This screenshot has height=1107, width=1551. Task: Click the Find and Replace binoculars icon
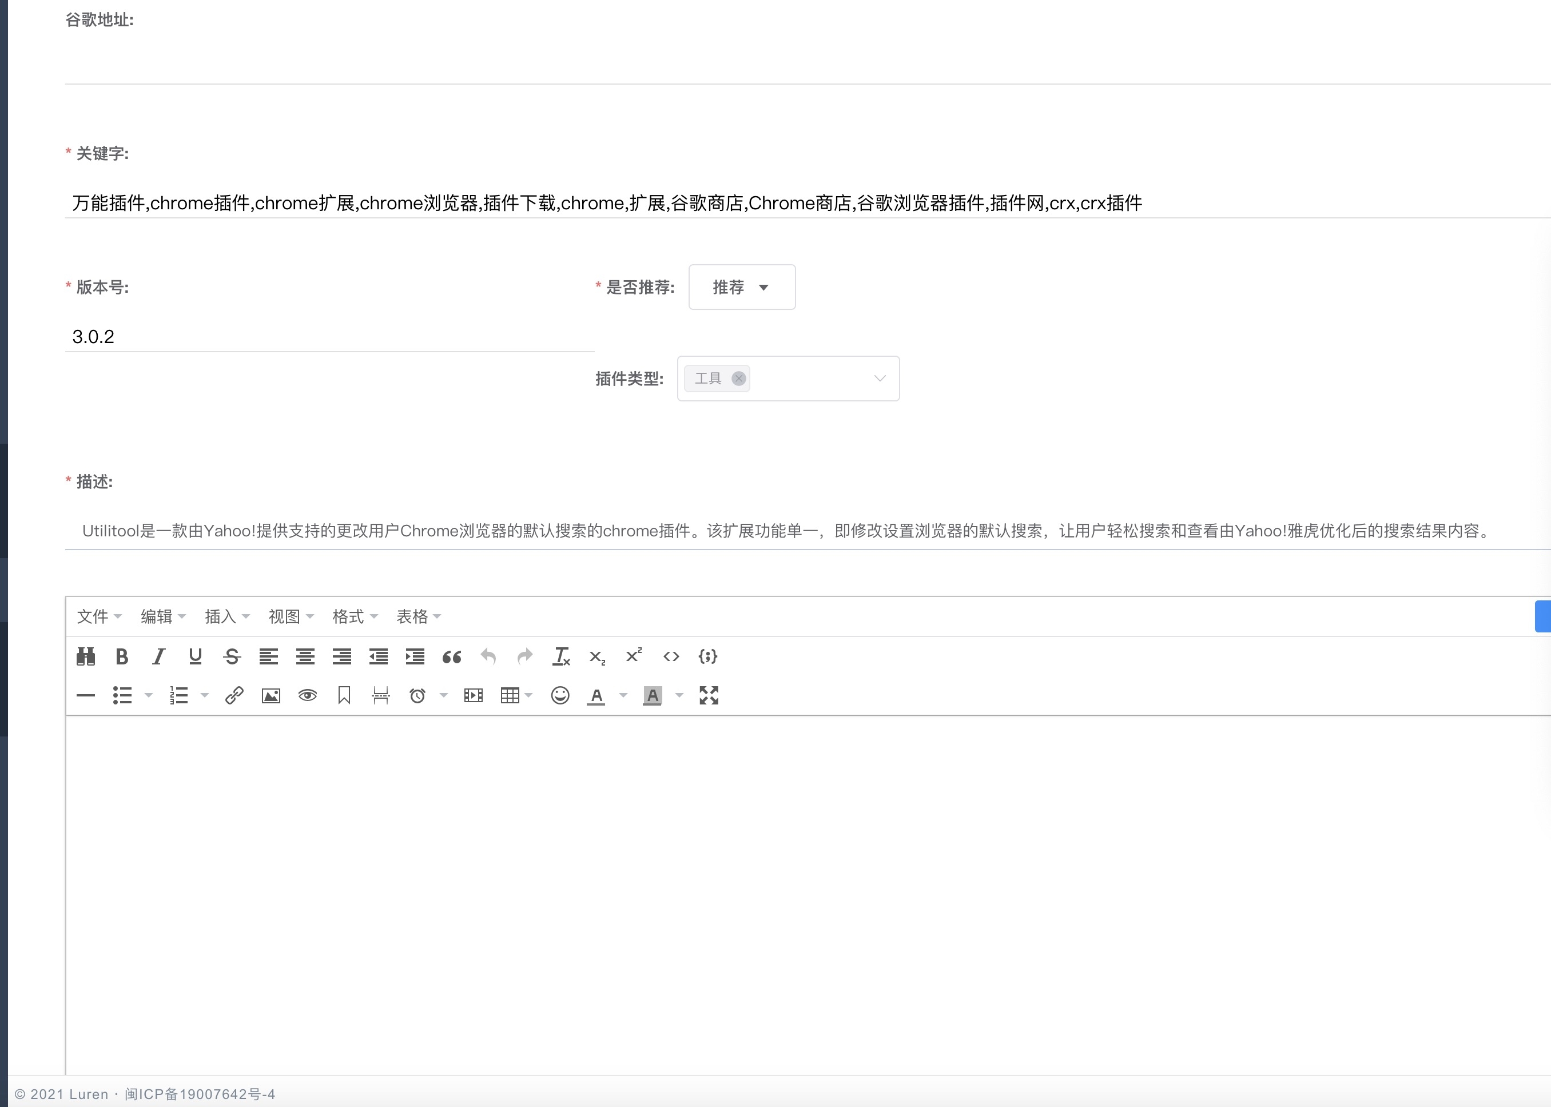pos(86,656)
